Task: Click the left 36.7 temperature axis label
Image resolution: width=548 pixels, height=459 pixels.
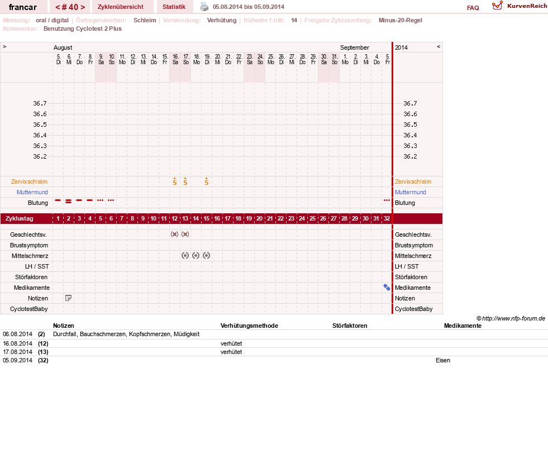Action: click(40, 103)
